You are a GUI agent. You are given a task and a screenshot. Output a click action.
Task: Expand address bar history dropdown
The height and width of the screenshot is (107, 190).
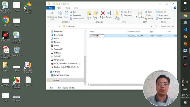[151, 26]
